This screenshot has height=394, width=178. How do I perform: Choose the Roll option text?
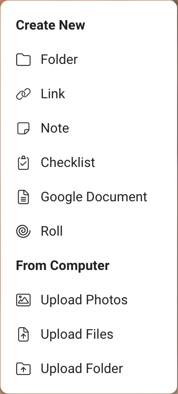(52, 231)
